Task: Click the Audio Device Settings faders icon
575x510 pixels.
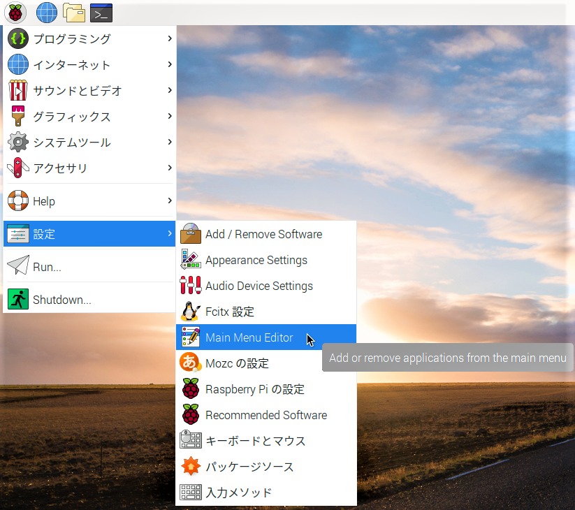Action: [191, 285]
